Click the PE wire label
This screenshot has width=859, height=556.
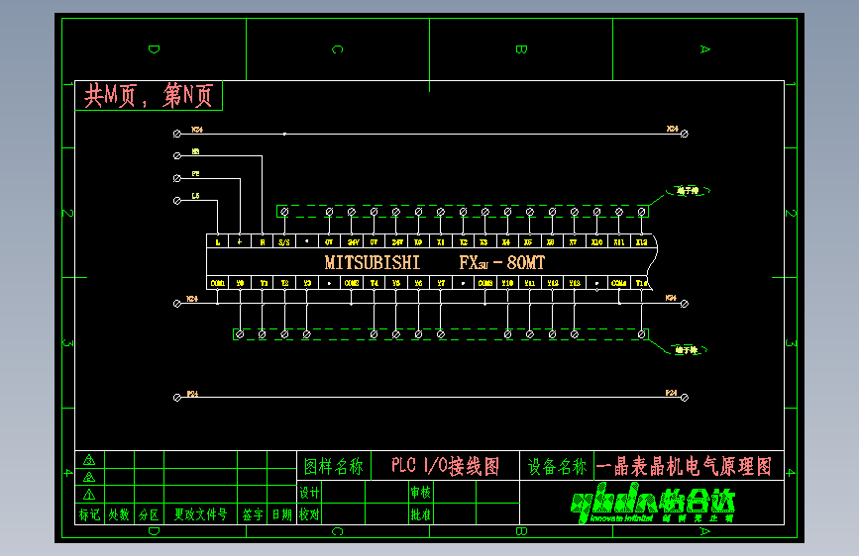tap(195, 173)
